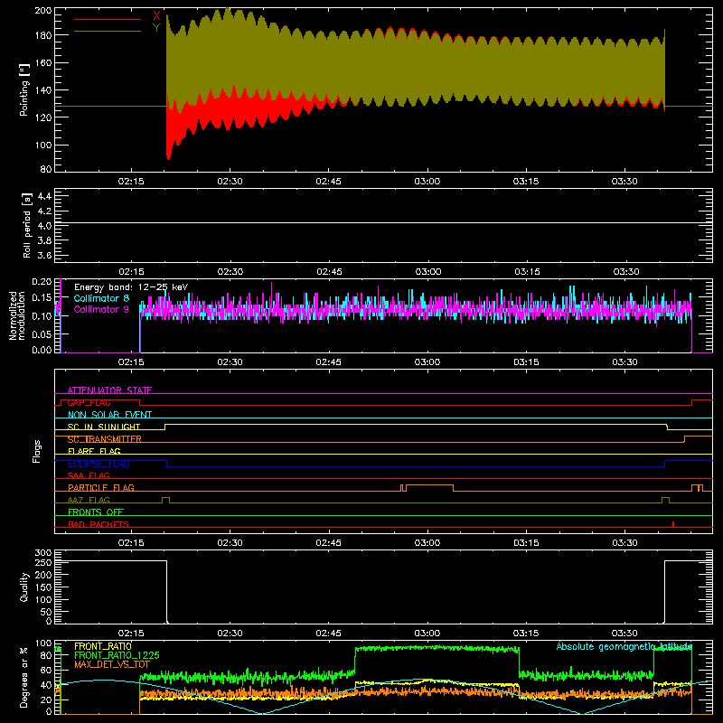Select the green FRONT_RATIO_1225 legend label

click(117, 655)
